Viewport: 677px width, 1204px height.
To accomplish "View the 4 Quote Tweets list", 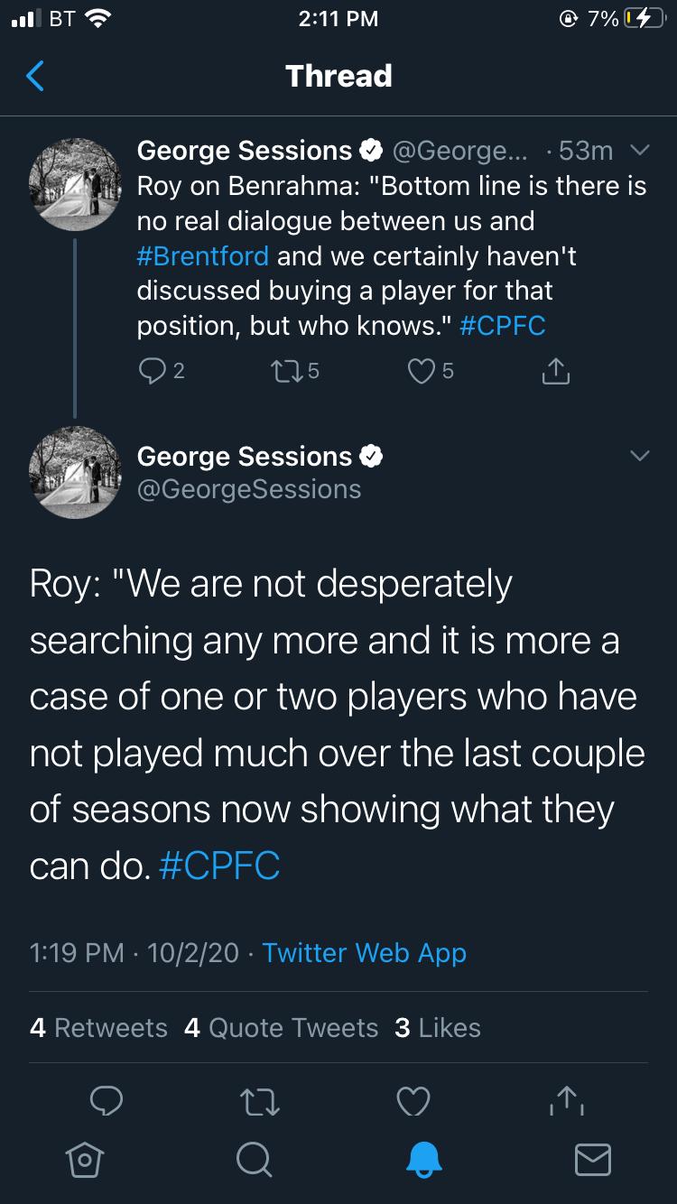I will pyautogui.click(x=281, y=1028).
